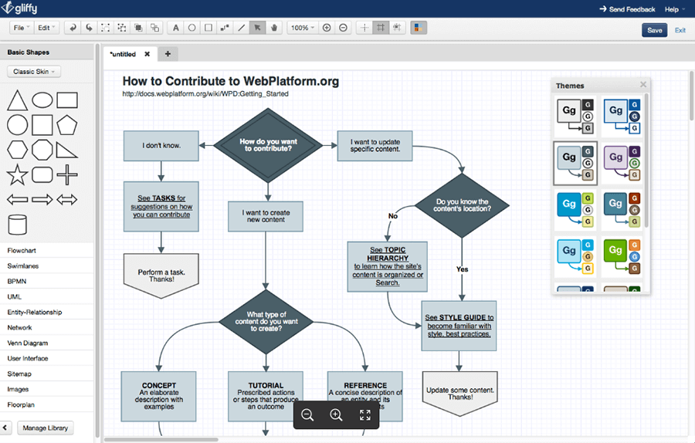Open Network shape library

click(46, 328)
